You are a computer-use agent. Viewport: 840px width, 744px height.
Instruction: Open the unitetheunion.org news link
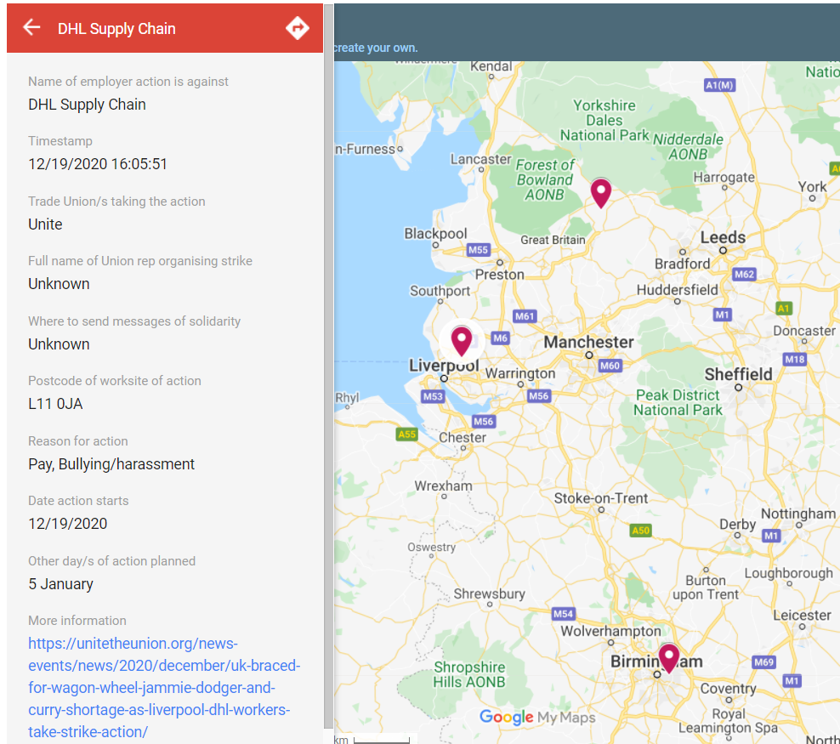click(x=164, y=687)
